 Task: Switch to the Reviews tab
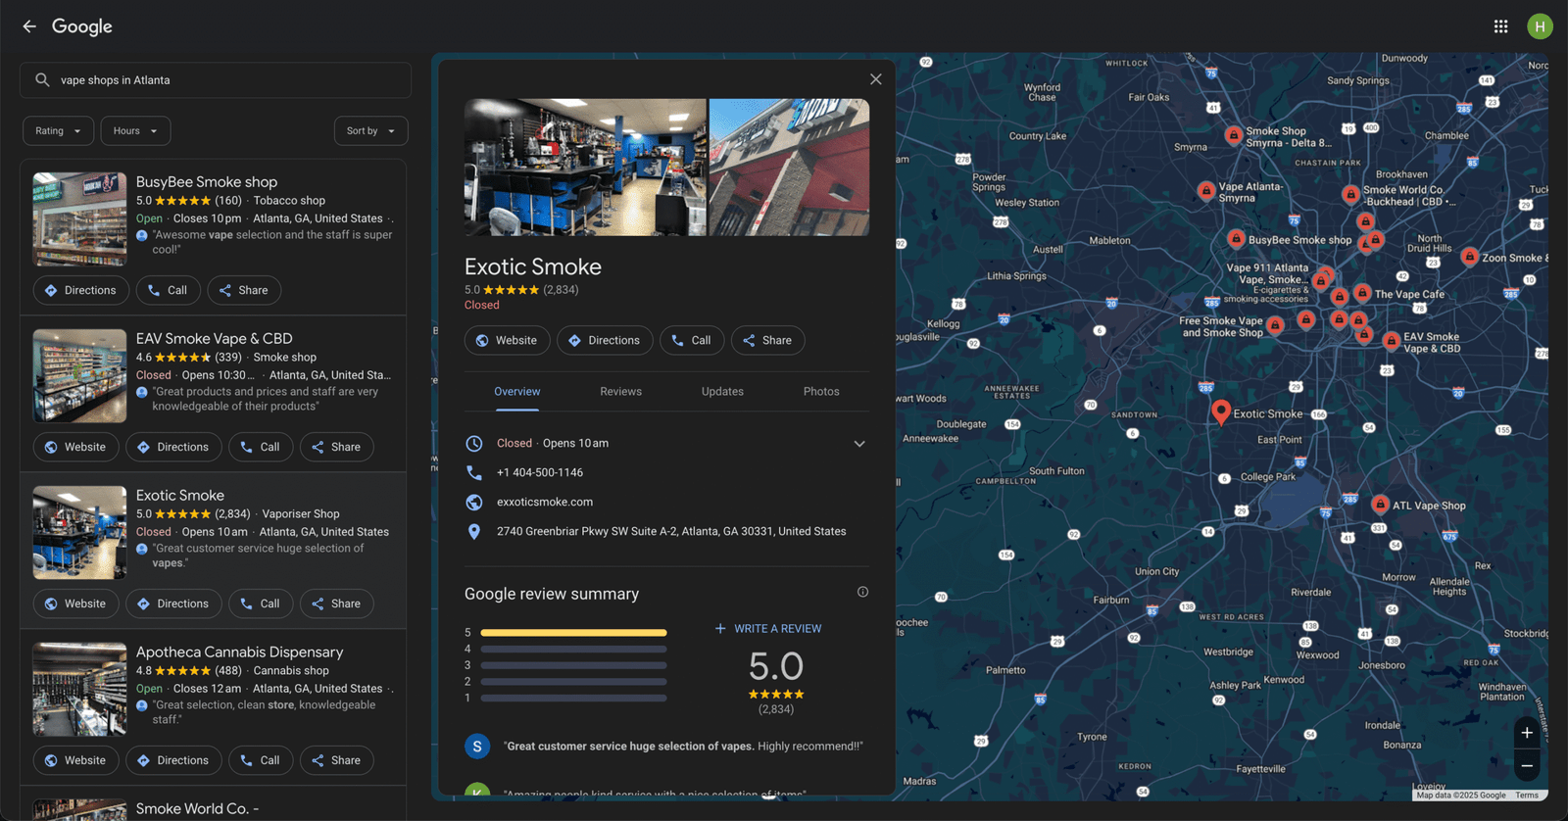click(x=621, y=392)
